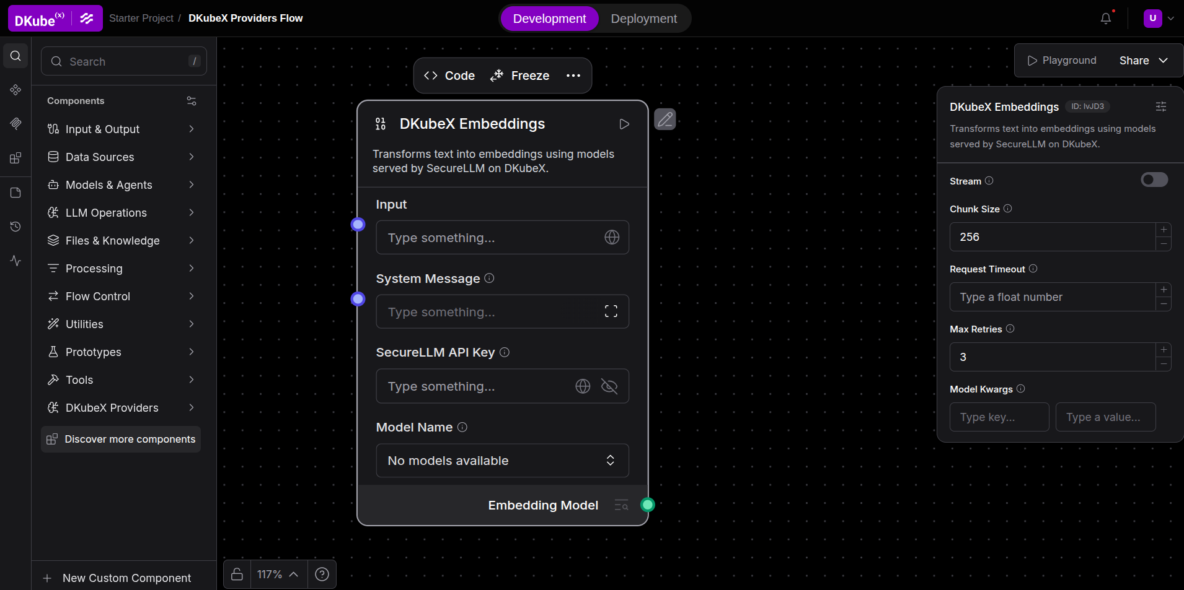Open the activity pulse icon in left rail
This screenshot has height=590, width=1184.
pyautogui.click(x=15, y=261)
